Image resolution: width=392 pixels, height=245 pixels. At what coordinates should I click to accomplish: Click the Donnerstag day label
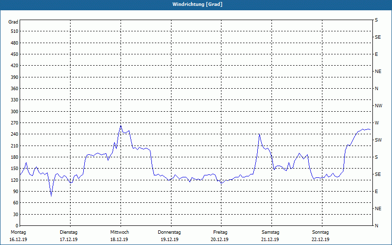169,232
